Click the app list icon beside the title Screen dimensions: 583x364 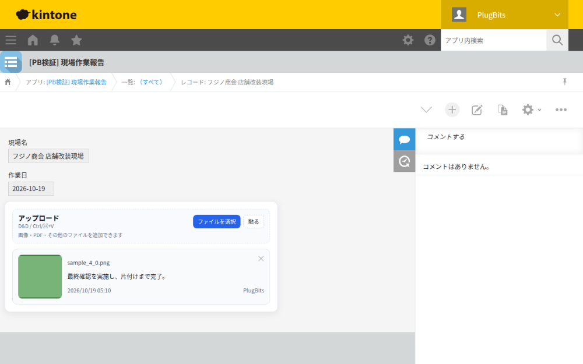(x=10, y=62)
